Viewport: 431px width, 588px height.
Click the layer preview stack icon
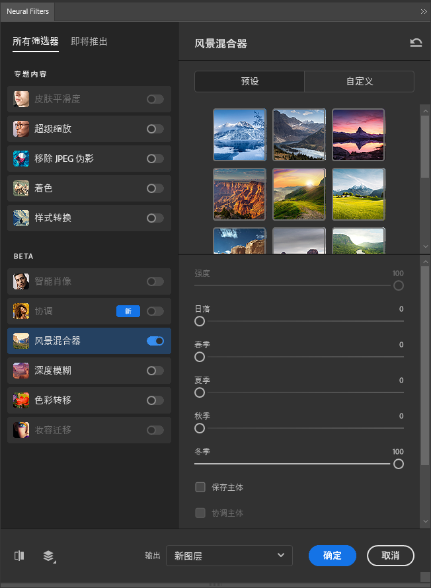point(49,556)
